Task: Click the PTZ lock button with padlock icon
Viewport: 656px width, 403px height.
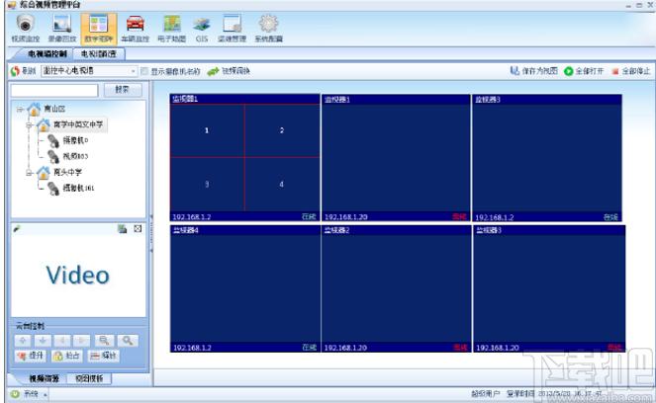Action: [x=67, y=356]
